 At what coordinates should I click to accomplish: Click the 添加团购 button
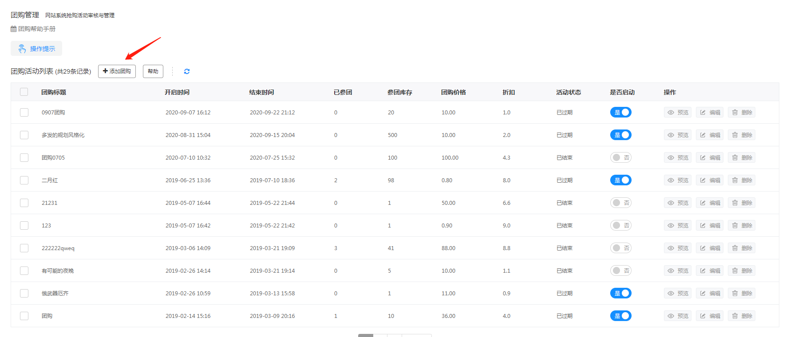(117, 71)
